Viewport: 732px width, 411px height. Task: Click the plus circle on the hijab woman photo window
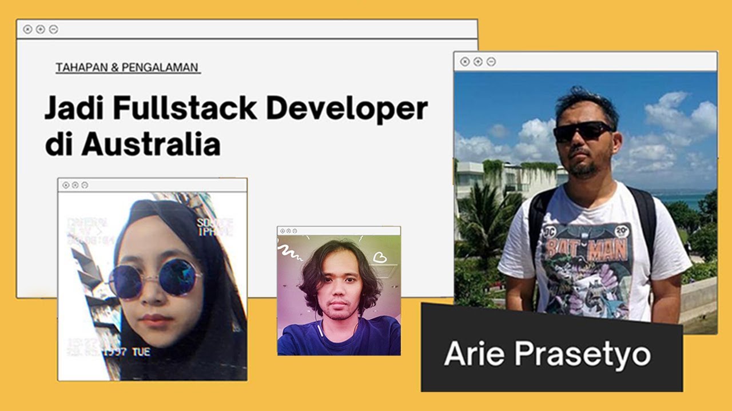point(75,185)
